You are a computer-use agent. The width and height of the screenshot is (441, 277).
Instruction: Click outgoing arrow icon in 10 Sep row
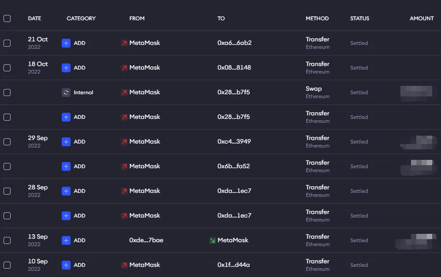[x=124, y=265]
